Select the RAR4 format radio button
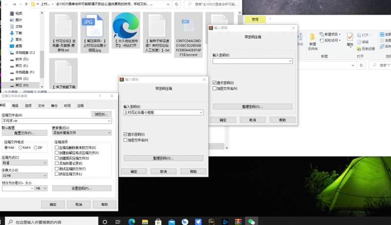The image size is (391, 225). [21, 147]
